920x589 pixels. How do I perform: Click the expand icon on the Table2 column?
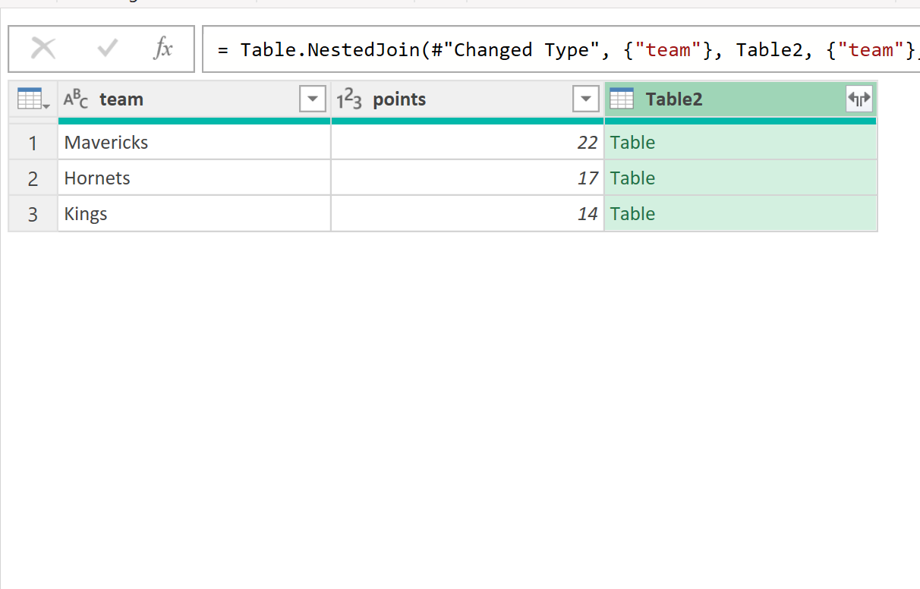click(x=859, y=98)
